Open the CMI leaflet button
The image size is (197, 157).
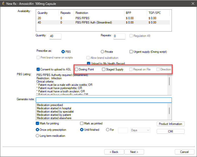click(171, 131)
